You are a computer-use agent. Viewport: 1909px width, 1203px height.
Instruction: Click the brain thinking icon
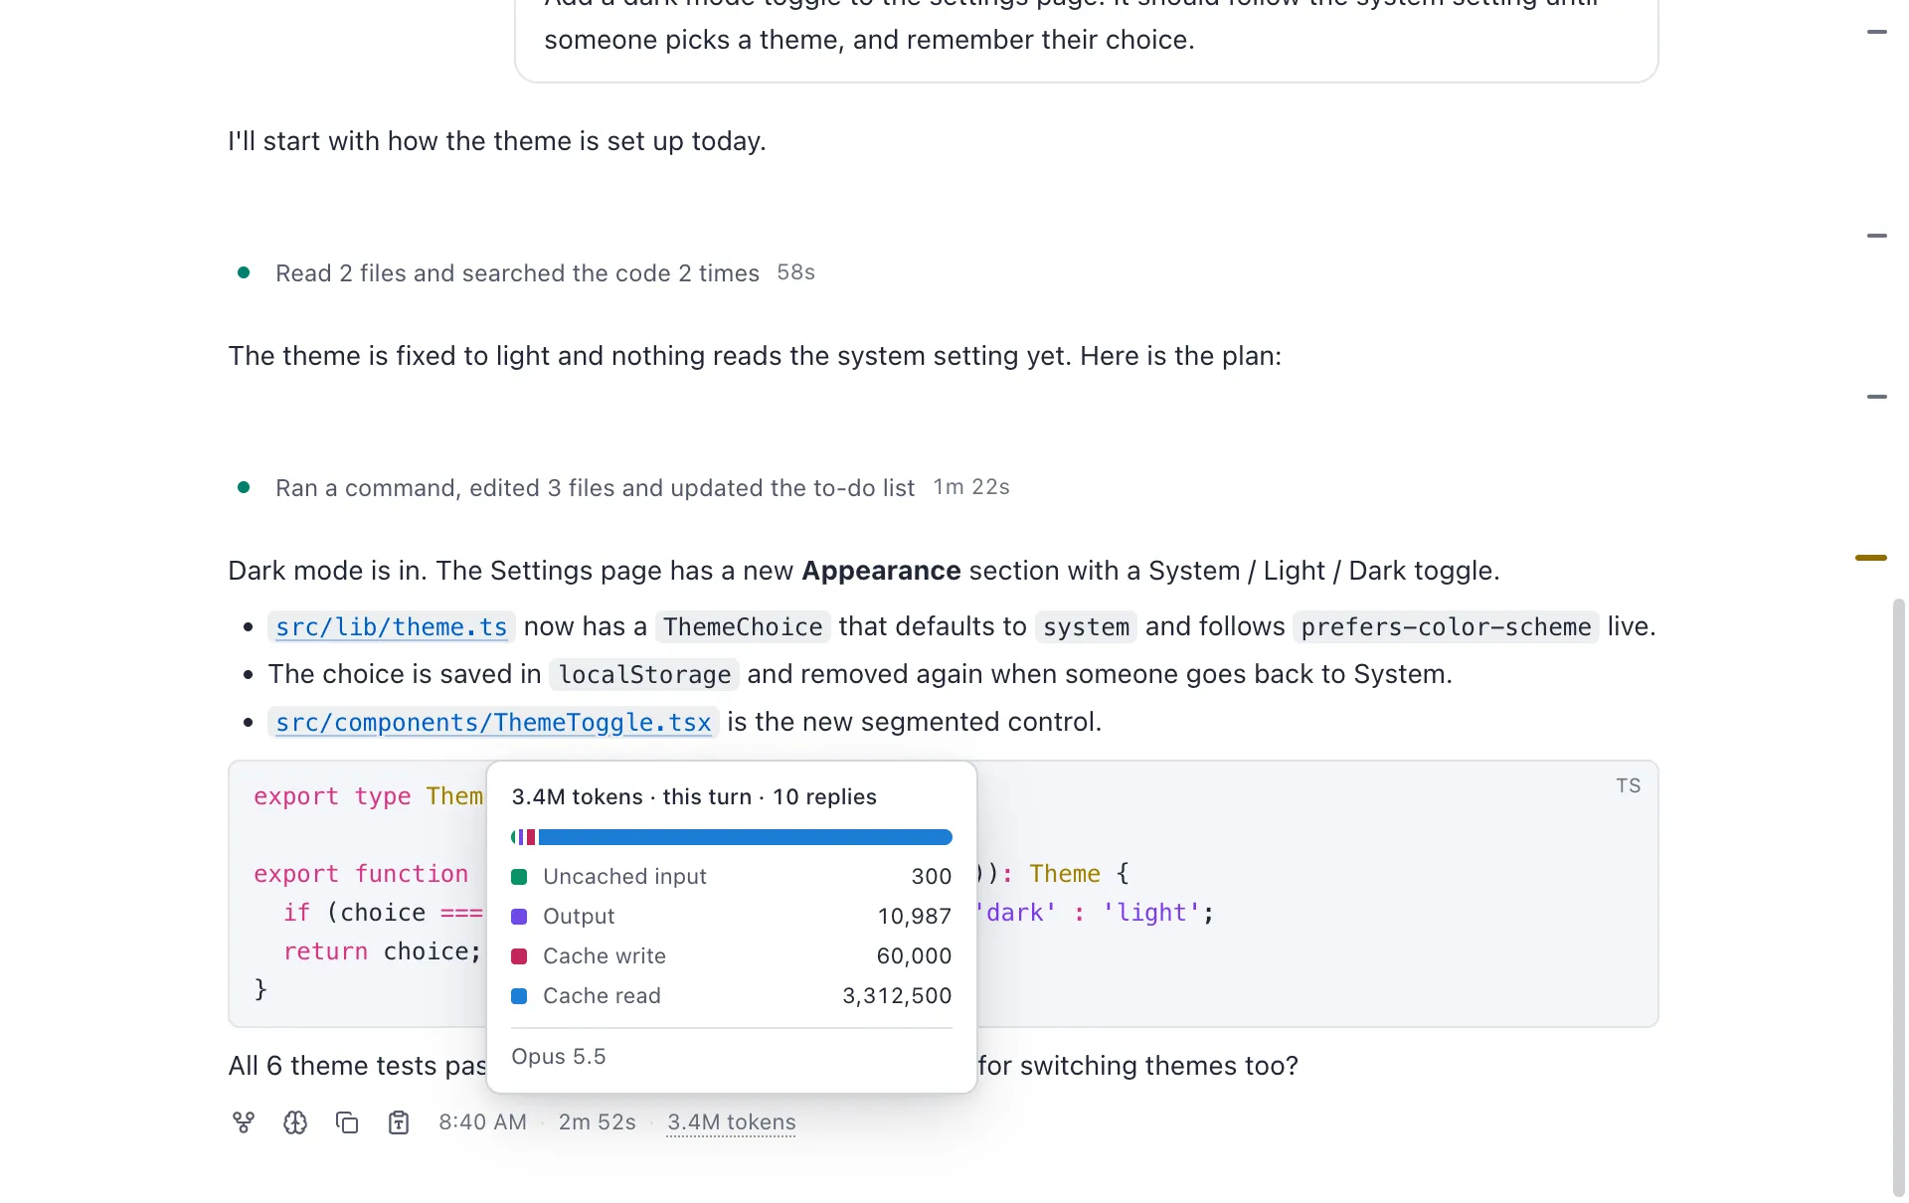pyautogui.click(x=295, y=1122)
